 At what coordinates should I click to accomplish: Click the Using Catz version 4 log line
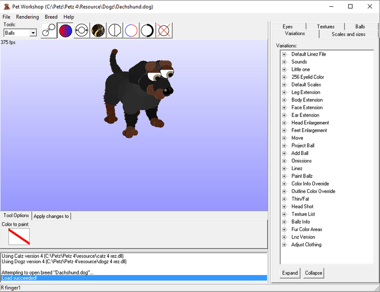tap(62, 256)
